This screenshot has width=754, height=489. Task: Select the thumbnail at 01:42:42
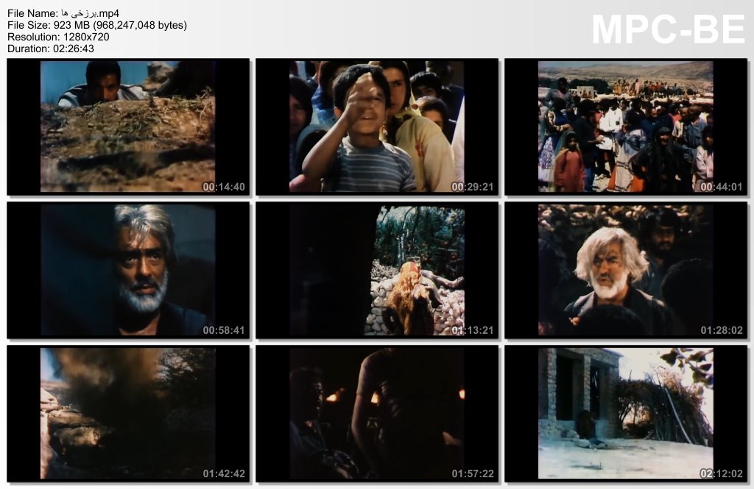(128, 413)
